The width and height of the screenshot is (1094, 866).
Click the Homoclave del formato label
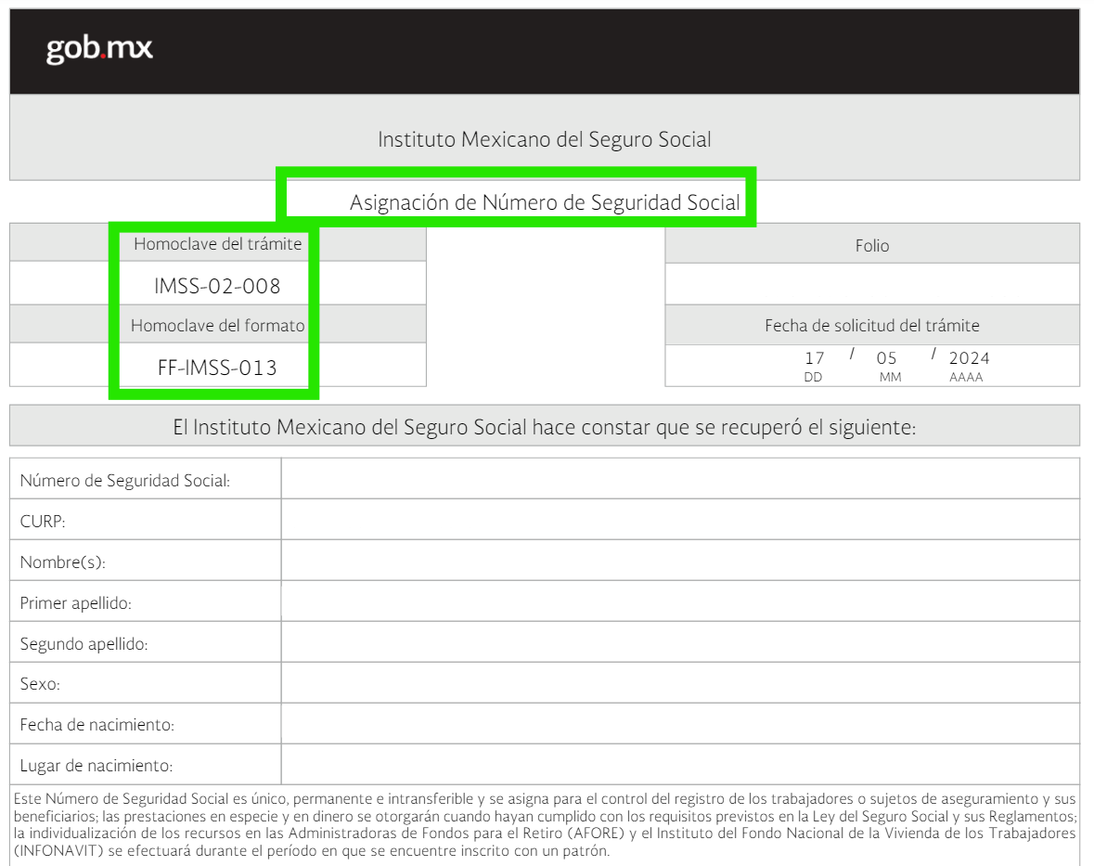tap(218, 326)
